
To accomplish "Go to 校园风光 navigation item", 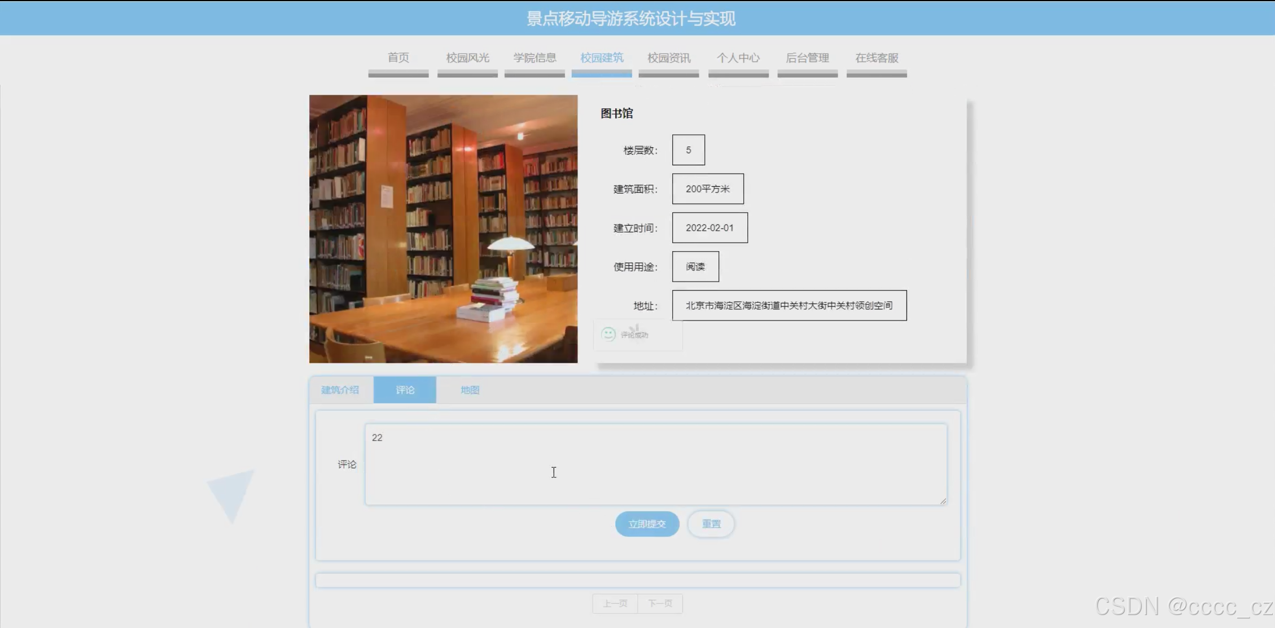I will (x=467, y=58).
